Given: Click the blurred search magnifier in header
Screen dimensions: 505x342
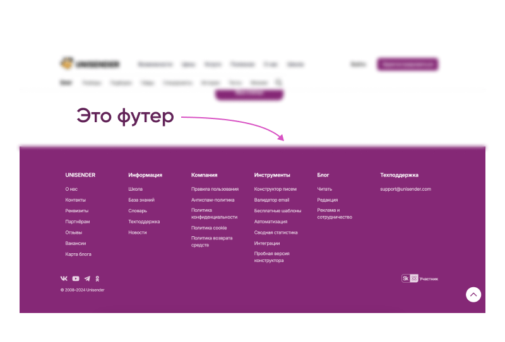Looking at the screenshot, I should tap(278, 83).
